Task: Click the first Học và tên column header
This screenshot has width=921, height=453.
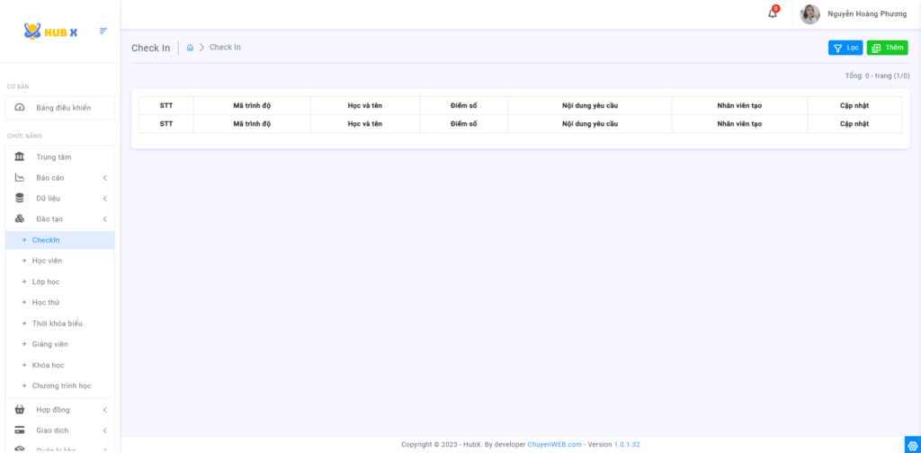Action: [365, 106]
